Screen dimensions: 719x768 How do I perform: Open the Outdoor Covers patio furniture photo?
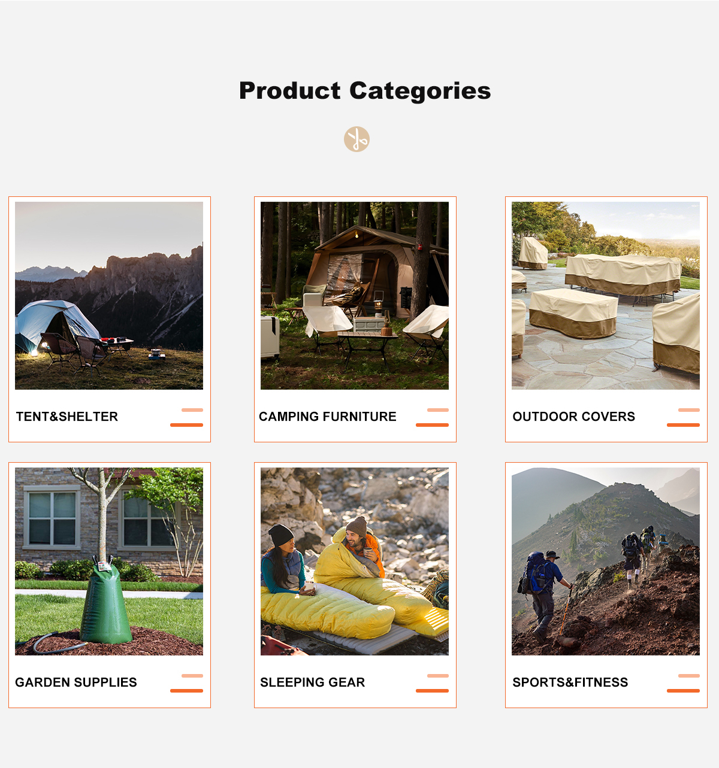(606, 296)
